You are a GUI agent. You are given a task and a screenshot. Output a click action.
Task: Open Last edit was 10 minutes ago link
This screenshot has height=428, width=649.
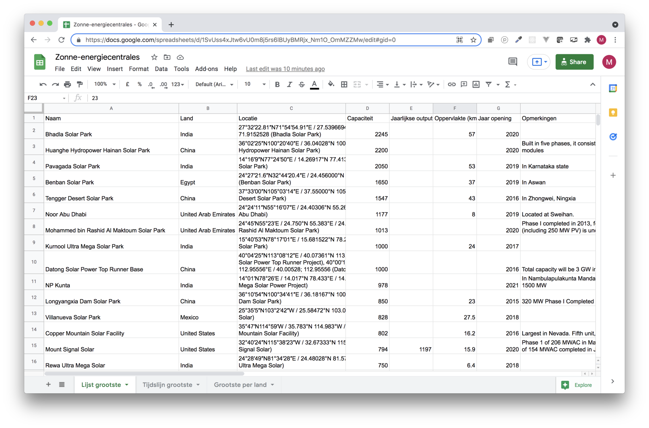coord(285,69)
